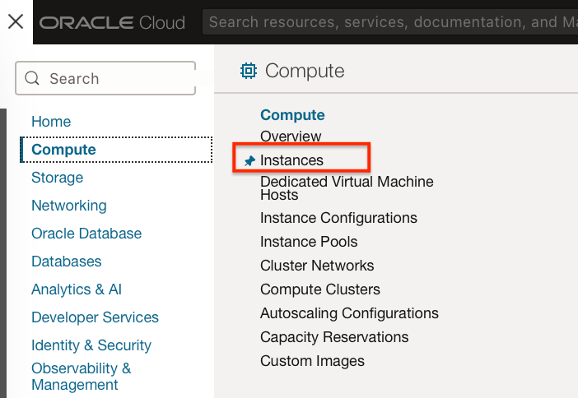The height and width of the screenshot is (398, 578).
Task: Open the Analytics & AI category
Action: [77, 289]
